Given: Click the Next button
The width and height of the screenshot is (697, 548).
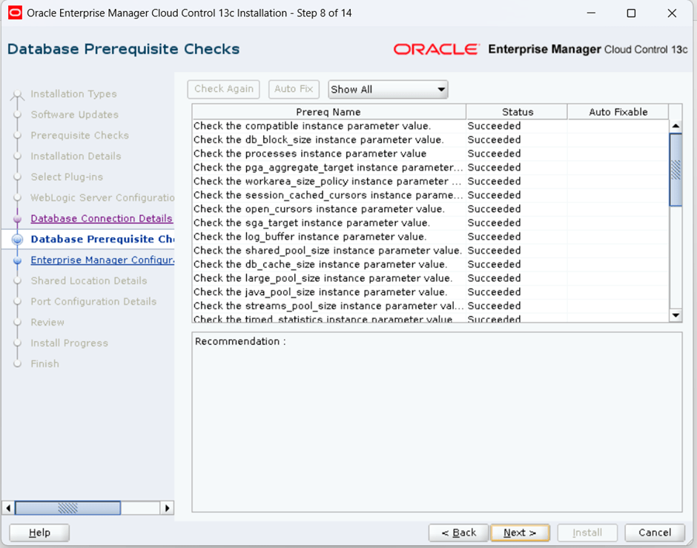Looking at the screenshot, I should 520,532.
